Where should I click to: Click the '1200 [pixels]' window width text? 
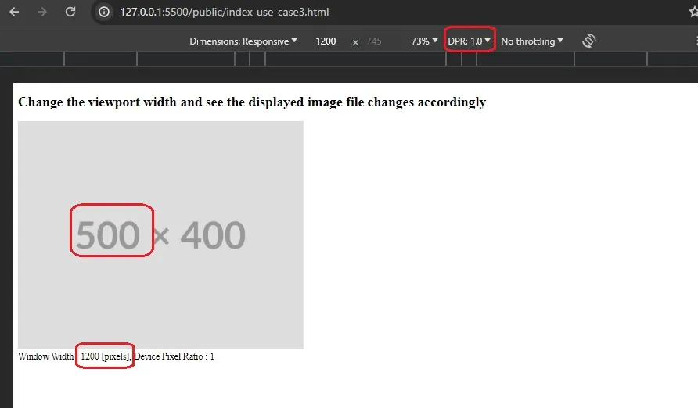(105, 356)
